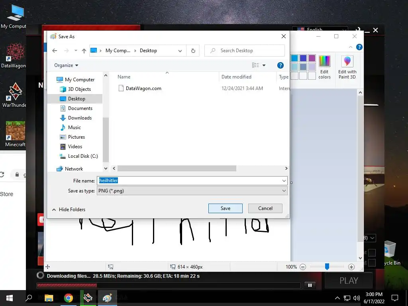Image resolution: width=408 pixels, height=306 pixels.
Task: Reload the page in the Chrome window
Action: tap(2, 175)
